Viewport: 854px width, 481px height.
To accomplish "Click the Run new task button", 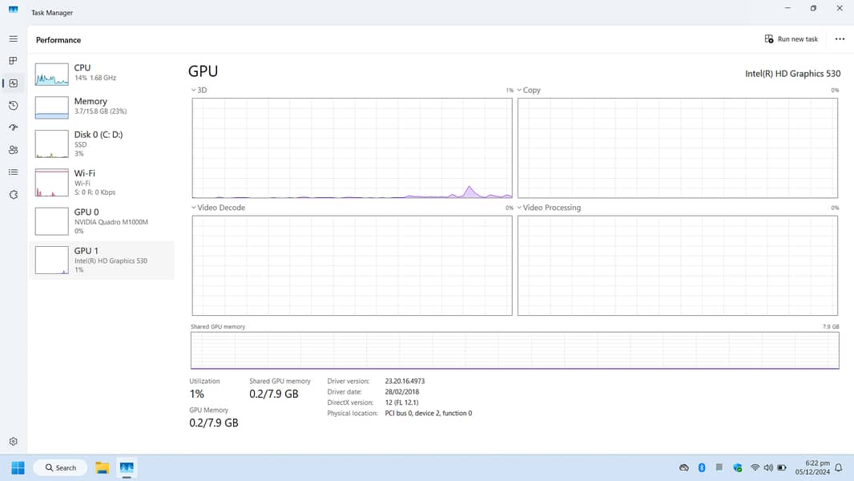I will (792, 39).
